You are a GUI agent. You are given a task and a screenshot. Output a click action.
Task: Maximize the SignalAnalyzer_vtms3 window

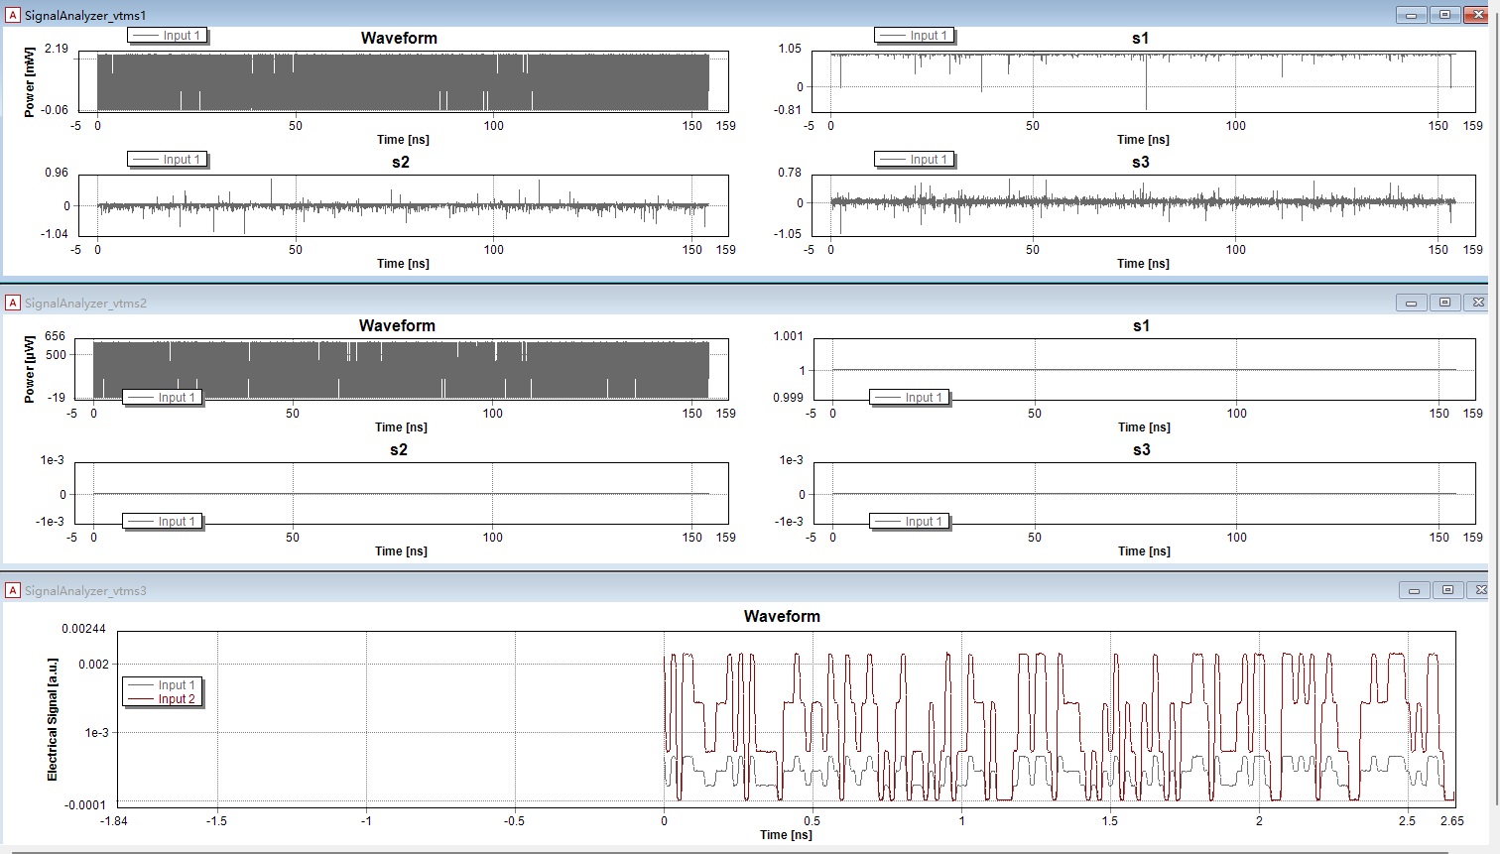click(1447, 590)
